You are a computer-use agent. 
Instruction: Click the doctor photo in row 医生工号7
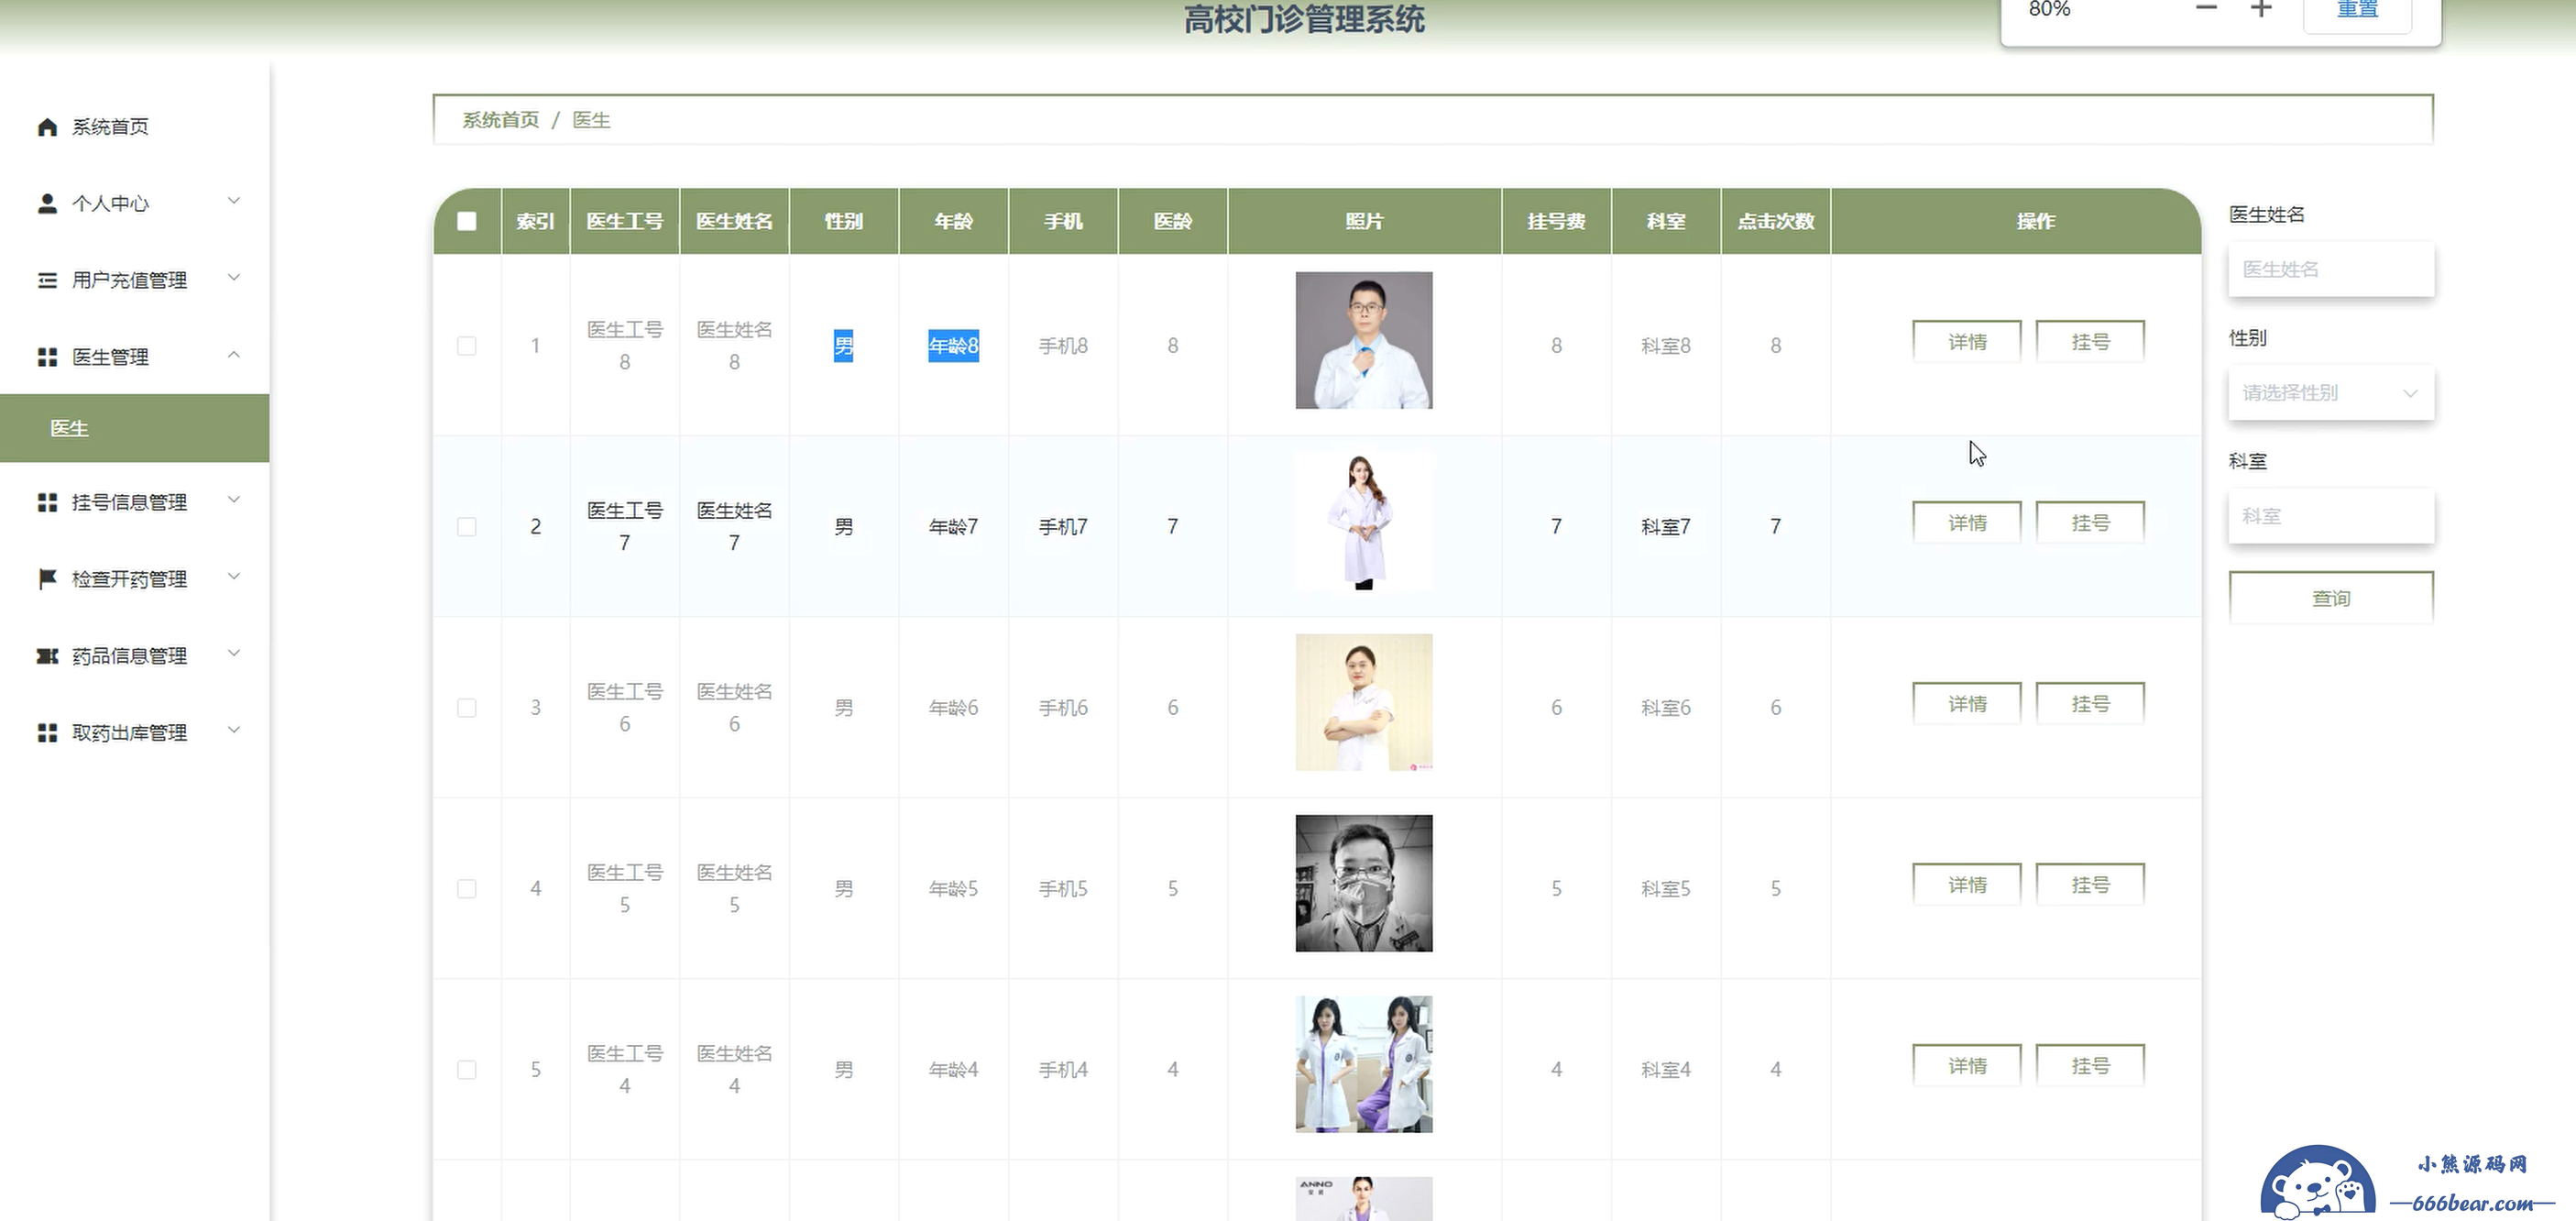point(1364,521)
